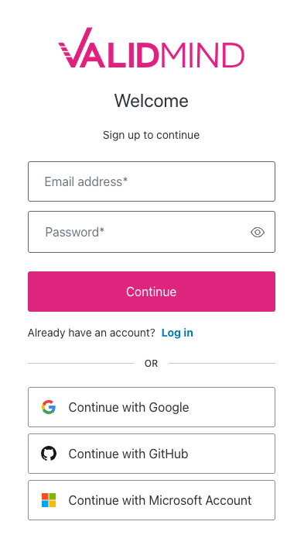Focus the Password input field
The image size is (304, 549).
[x=152, y=232]
